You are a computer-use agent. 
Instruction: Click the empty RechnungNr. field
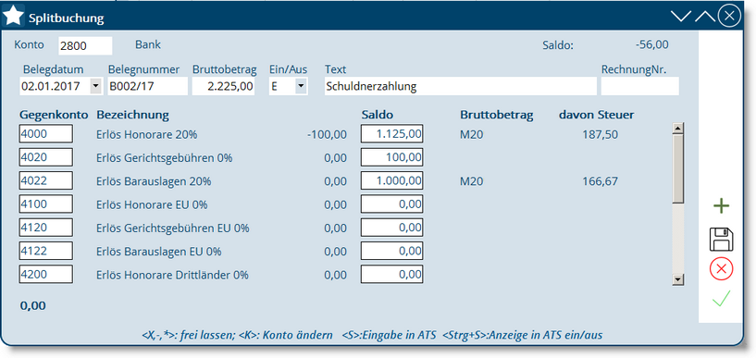(x=639, y=87)
